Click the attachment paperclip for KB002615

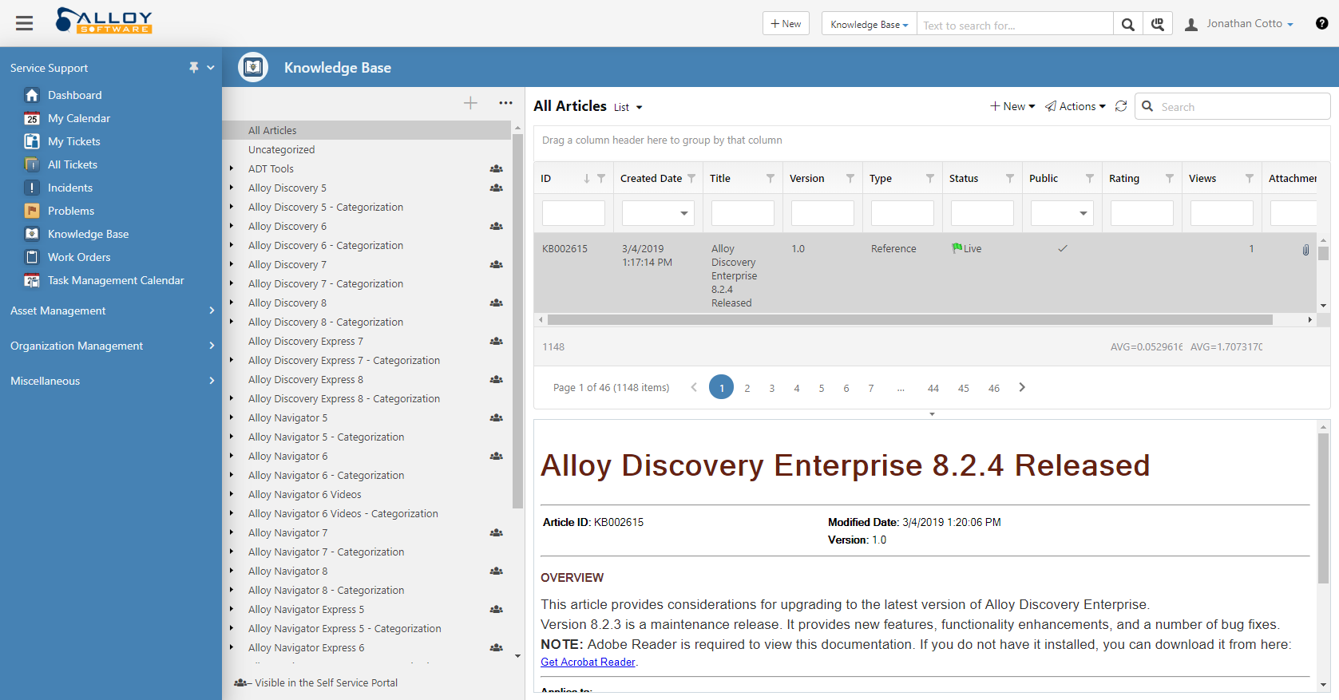(1305, 250)
